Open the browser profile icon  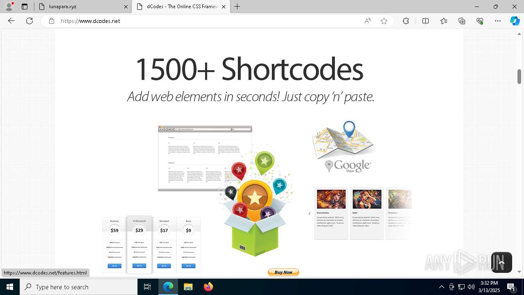tap(9, 7)
